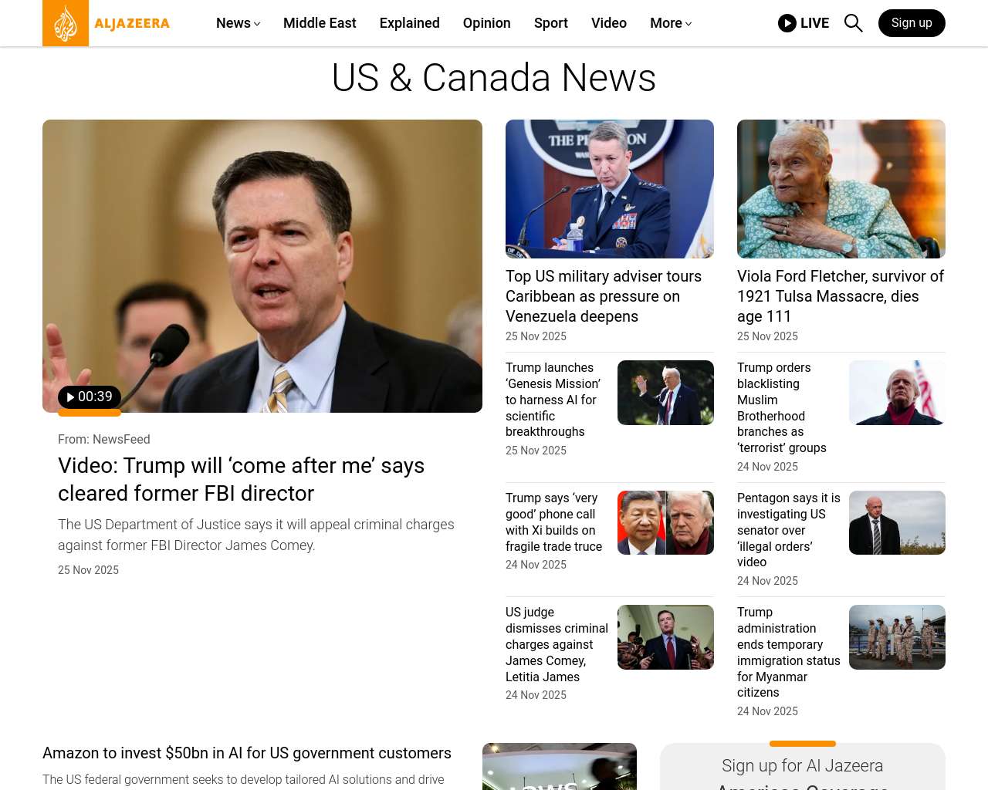The width and height of the screenshot is (988, 790).
Task: Click the Myanmar article soldiers thumbnail
Action: (x=897, y=637)
